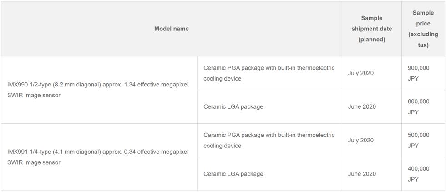Click the 500,000 JPY price cell

click(423, 140)
